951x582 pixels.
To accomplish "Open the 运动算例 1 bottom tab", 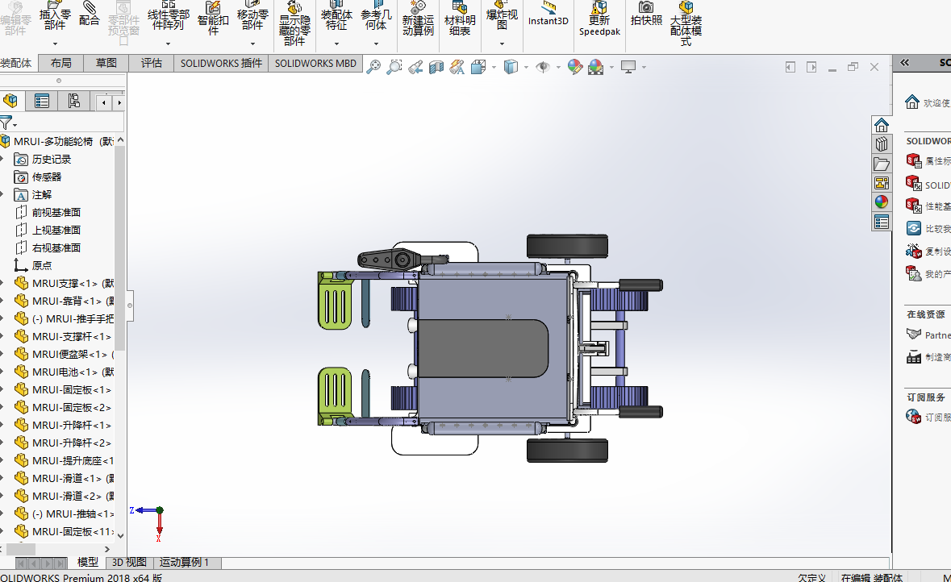I will click(184, 563).
